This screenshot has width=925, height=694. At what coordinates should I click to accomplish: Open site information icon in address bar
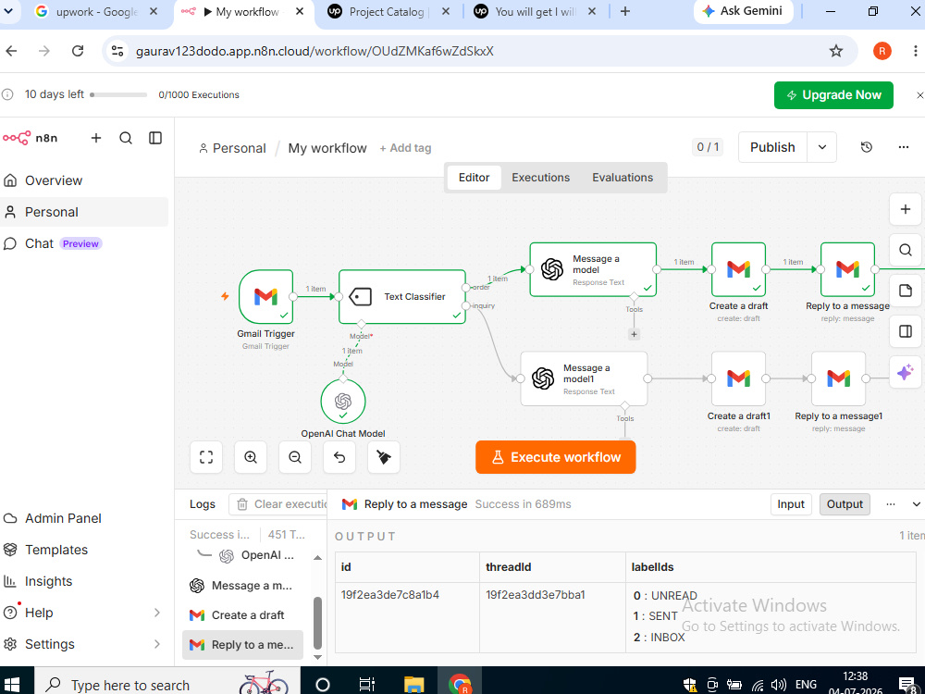[117, 51]
